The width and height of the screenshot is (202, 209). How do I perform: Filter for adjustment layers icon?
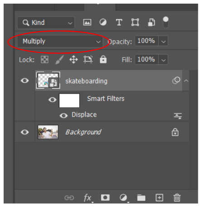click(103, 22)
